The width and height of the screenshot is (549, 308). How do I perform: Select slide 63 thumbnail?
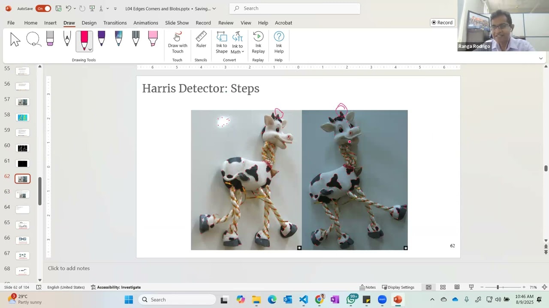tap(23, 195)
